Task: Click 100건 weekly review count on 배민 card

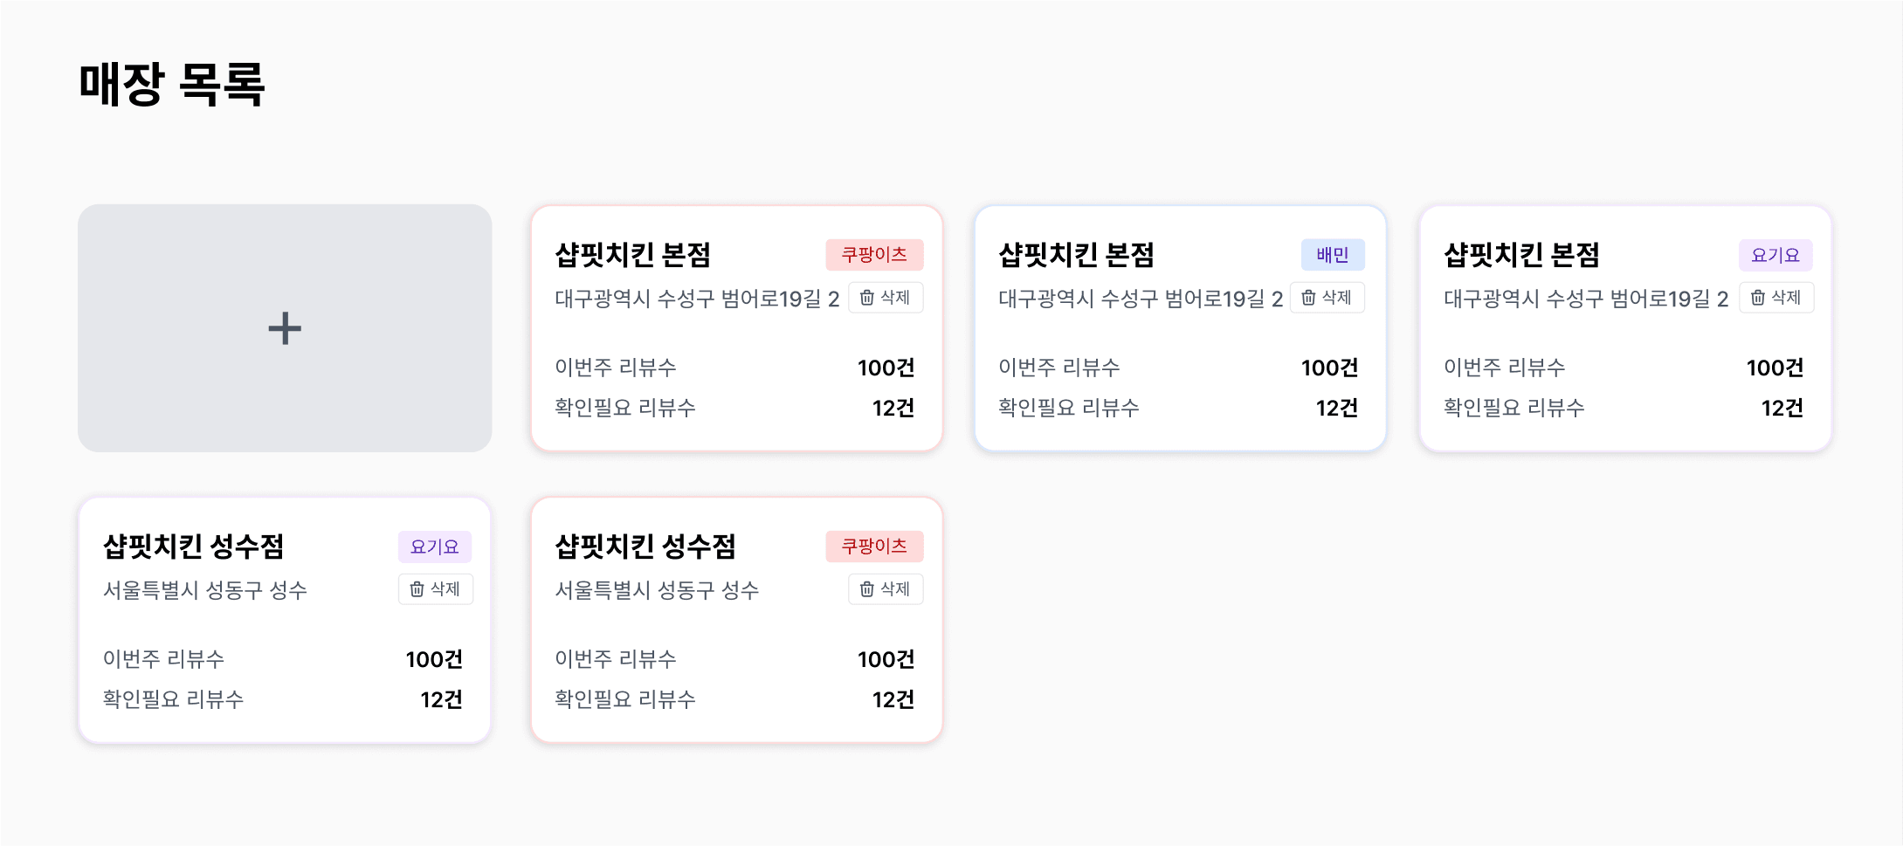Action: click(x=1329, y=368)
